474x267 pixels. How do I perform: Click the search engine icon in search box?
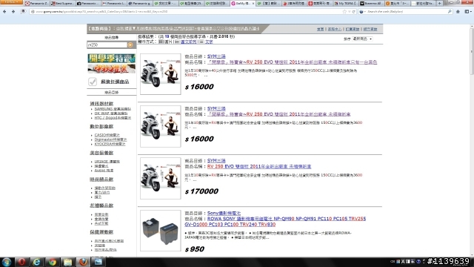361,12
